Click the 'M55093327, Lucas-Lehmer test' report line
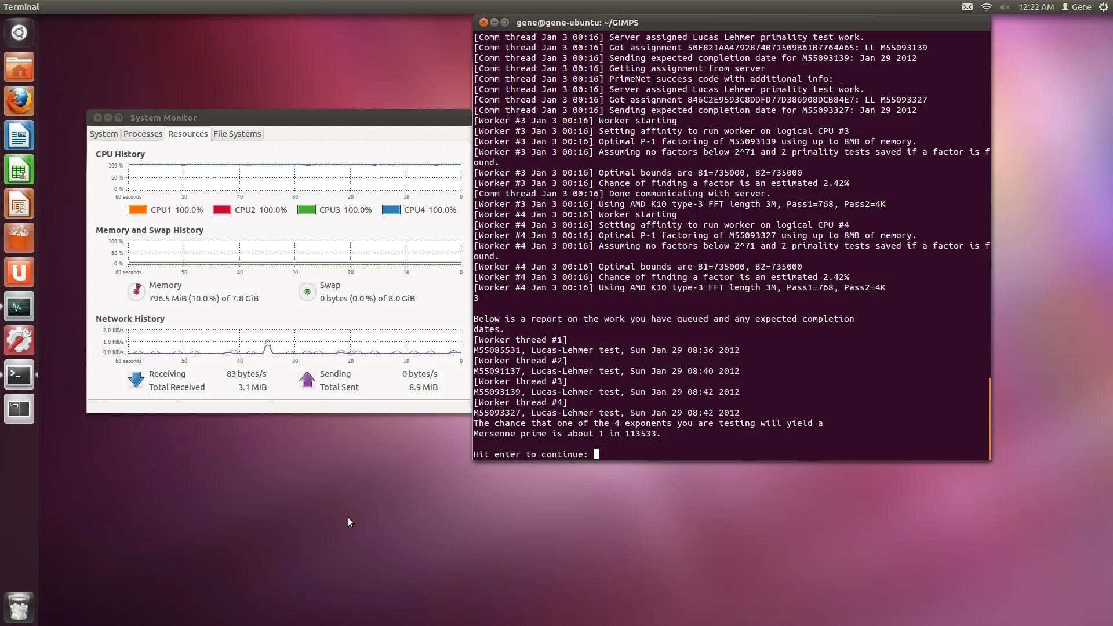 click(x=606, y=413)
